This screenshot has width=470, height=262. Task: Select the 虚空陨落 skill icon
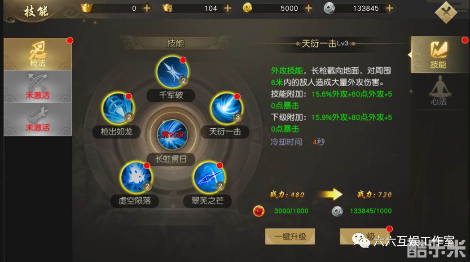[x=136, y=178]
